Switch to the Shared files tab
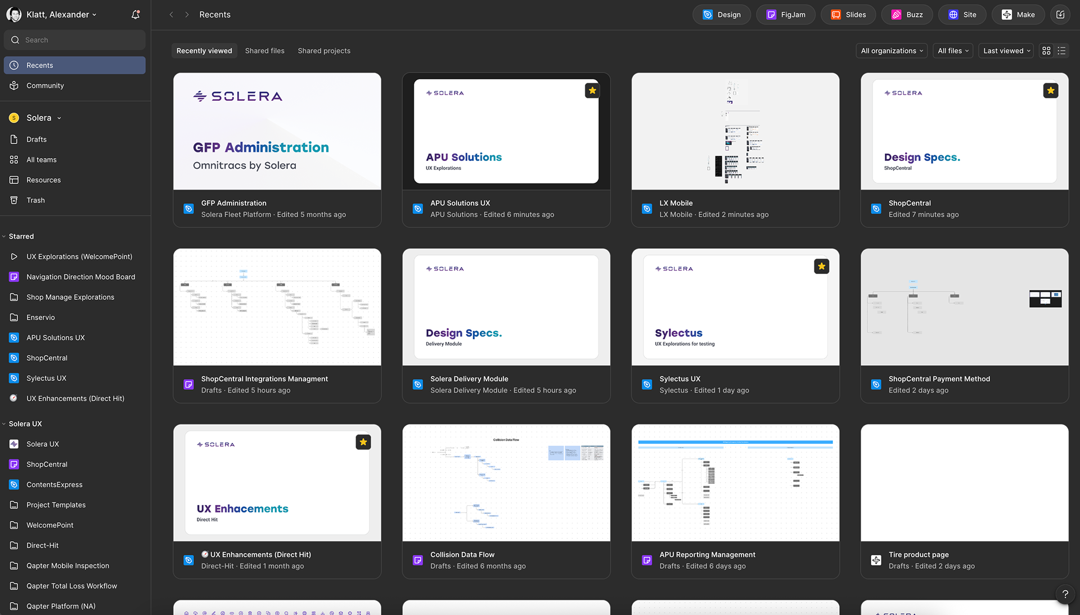This screenshot has height=615, width=1080. tap(264, 51)
